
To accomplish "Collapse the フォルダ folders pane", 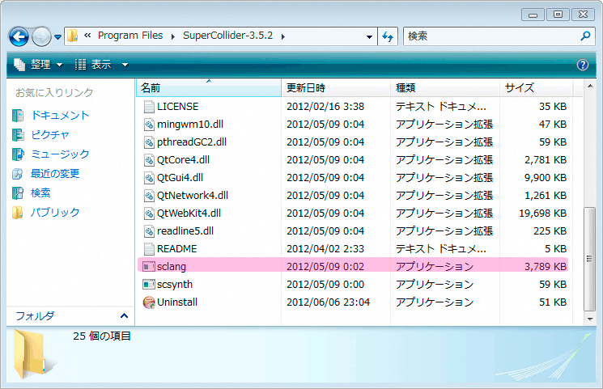I will pyautogui.click(x=124, y=315).
